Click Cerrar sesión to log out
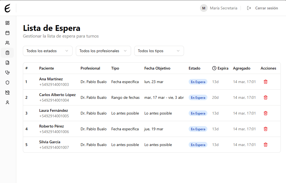Screen dimensions: 286x183 [x=266, y=8]
